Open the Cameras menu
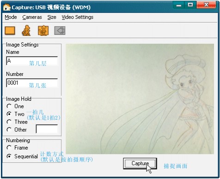220x179 pixels. 32,17
